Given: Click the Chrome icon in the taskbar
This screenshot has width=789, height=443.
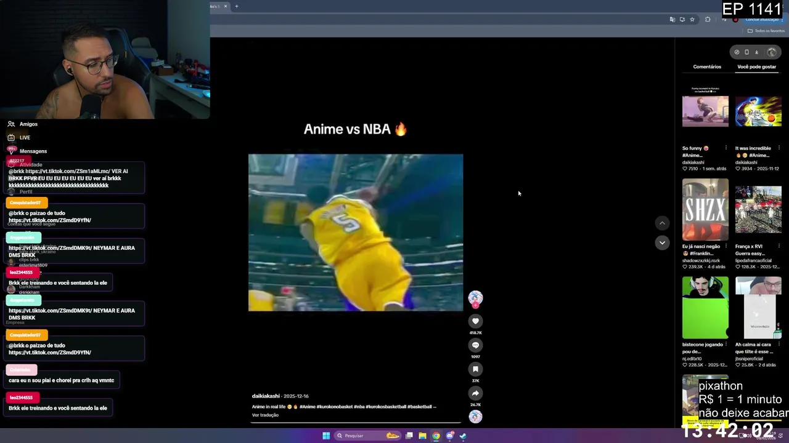Looking at the screenshot, I should (436, 436).
